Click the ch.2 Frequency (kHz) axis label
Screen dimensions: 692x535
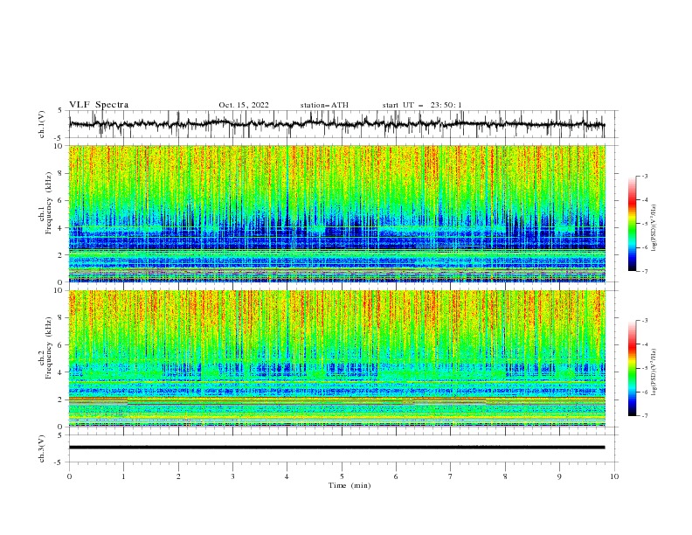click(x=45, y=348)
